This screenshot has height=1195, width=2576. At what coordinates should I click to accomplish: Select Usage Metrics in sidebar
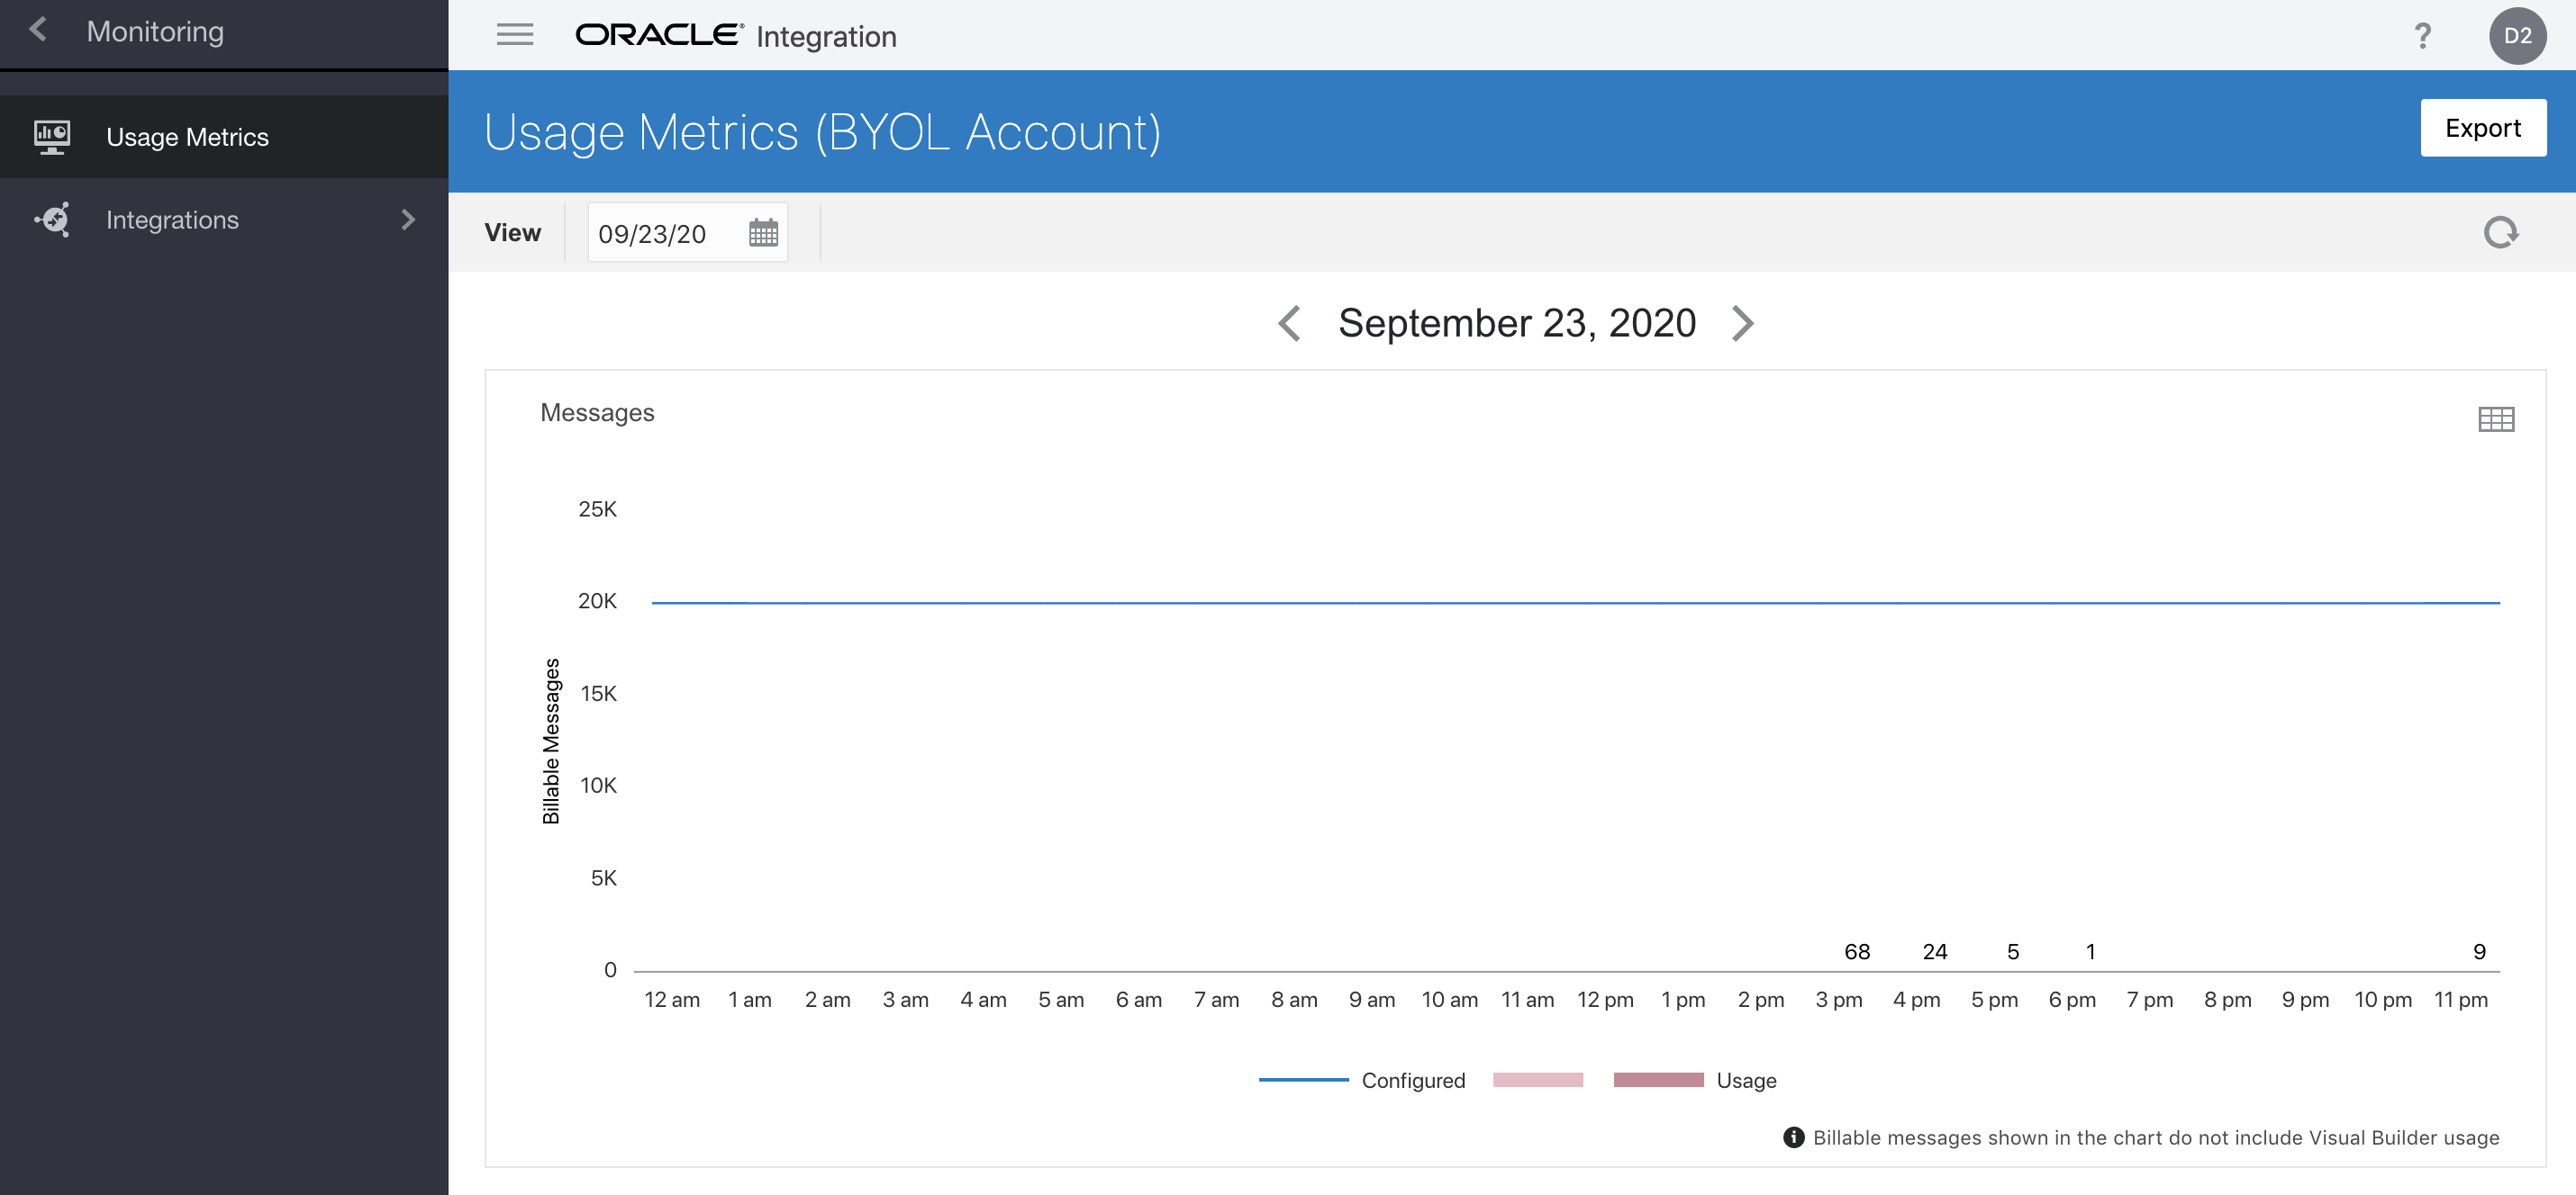pos(187,137)
